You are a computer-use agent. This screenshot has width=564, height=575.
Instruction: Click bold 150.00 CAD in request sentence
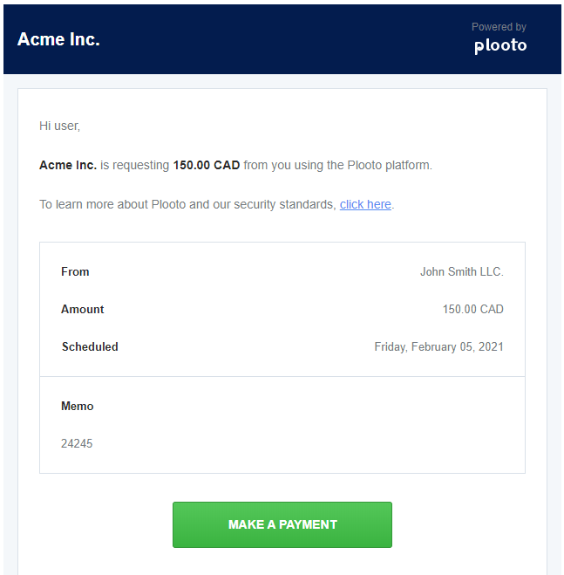click(x=207, y=165)
